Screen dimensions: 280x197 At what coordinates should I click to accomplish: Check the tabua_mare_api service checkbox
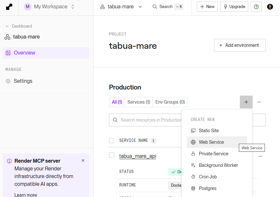pos(112,155)
